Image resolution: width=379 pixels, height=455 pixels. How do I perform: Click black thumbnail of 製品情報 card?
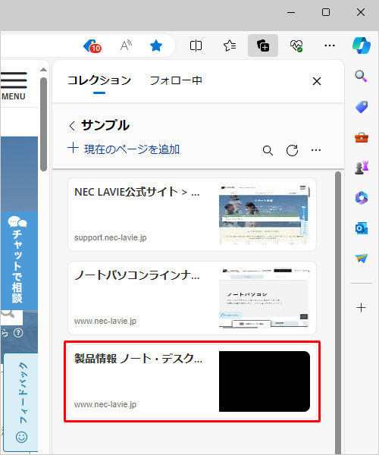click(x=265, y=381)
